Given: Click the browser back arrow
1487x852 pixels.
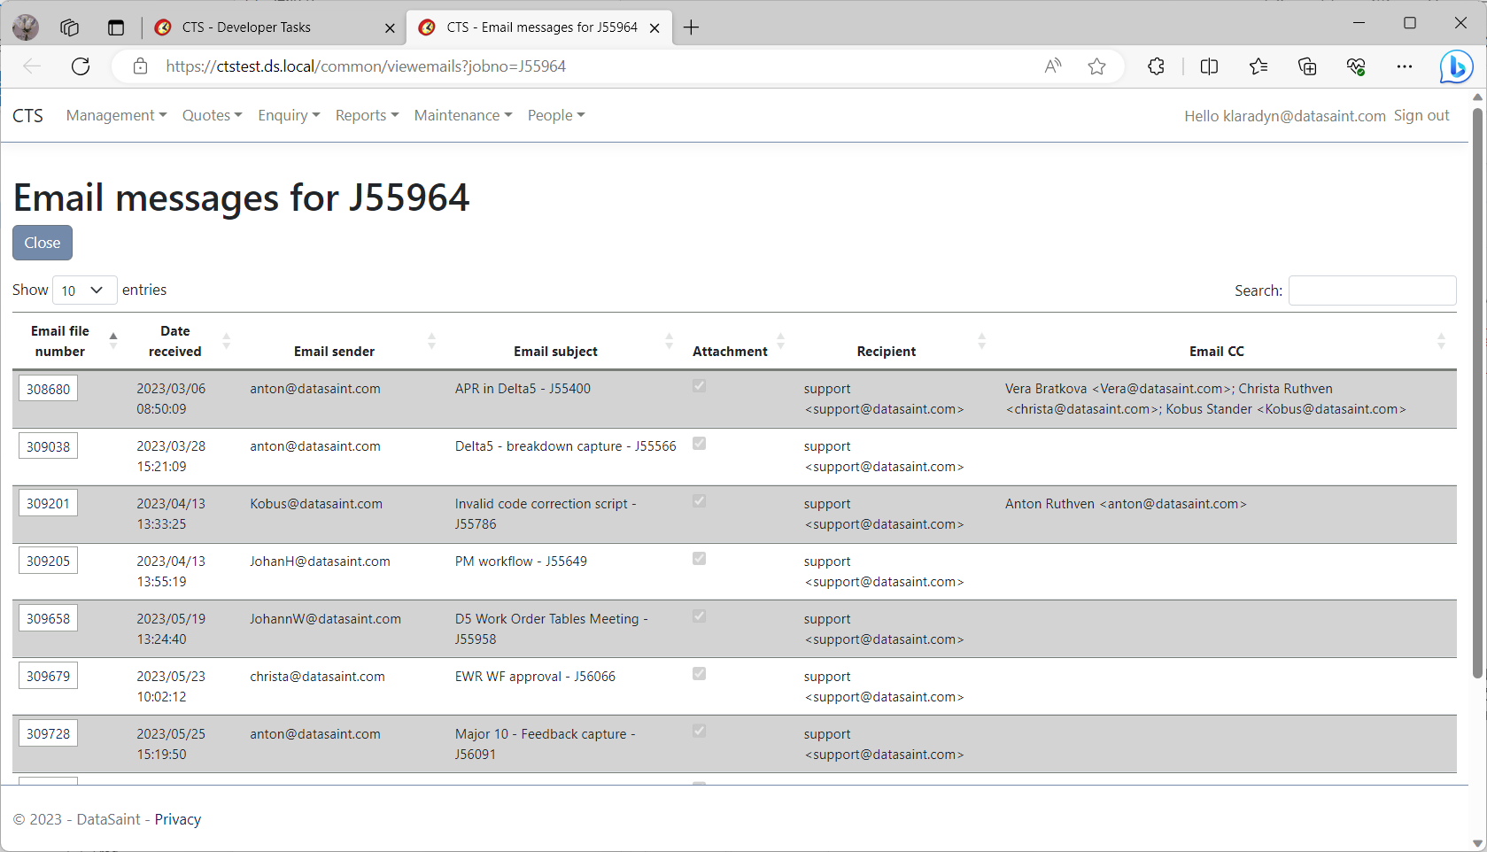Looking at the screenshot, I should pos(32,66).
